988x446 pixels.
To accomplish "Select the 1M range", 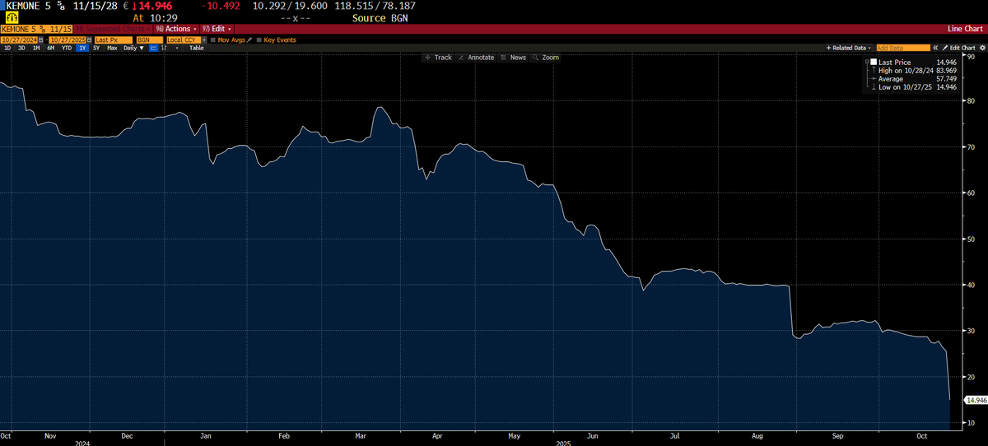I will (36, 48).
